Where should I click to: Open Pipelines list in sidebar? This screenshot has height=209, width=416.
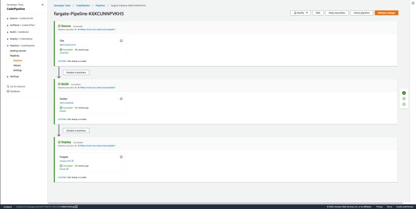coord(15,56)
